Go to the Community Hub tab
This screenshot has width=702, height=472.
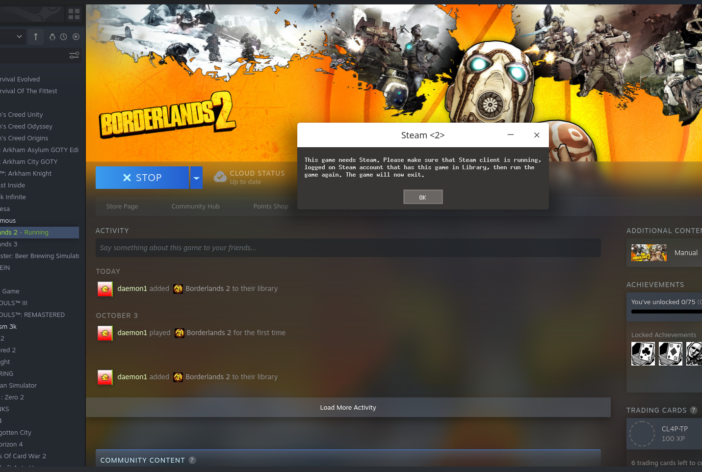196,207
